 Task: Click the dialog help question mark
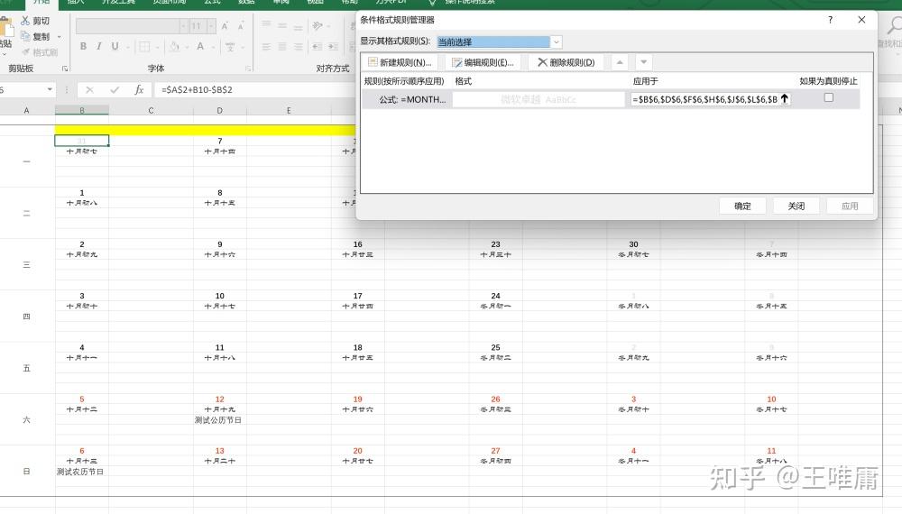(830, 20)
